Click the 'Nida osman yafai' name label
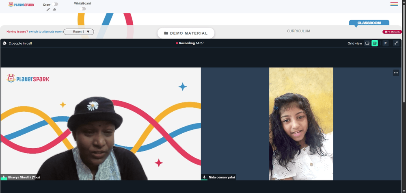Viewport: 406px width, 193px height. tap(222, 177)
